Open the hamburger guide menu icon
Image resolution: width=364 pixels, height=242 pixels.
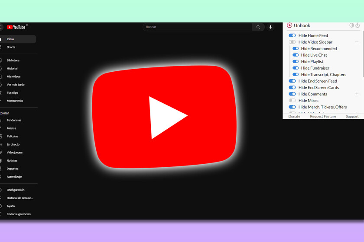[1, 27]
